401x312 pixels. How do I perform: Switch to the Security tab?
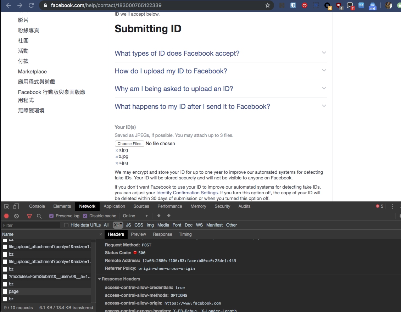coord(222,206)
